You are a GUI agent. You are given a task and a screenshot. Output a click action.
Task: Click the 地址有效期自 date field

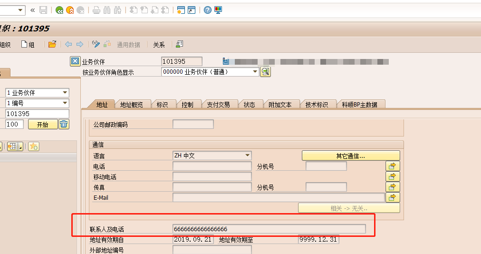tap(193, 240)
